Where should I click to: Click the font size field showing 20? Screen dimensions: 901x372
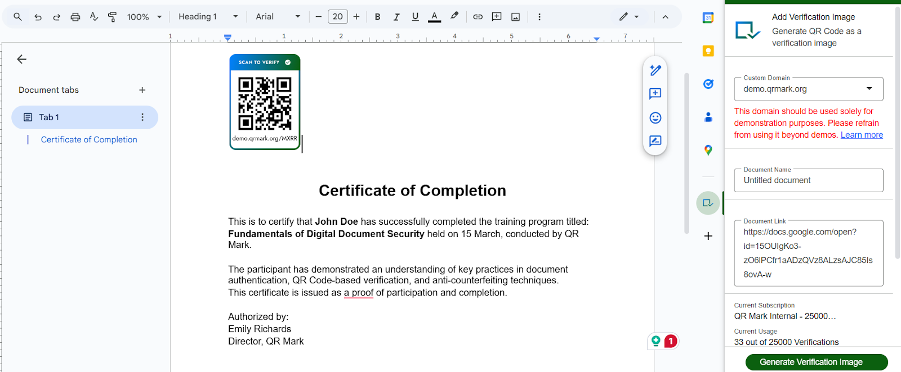point(338,17)
